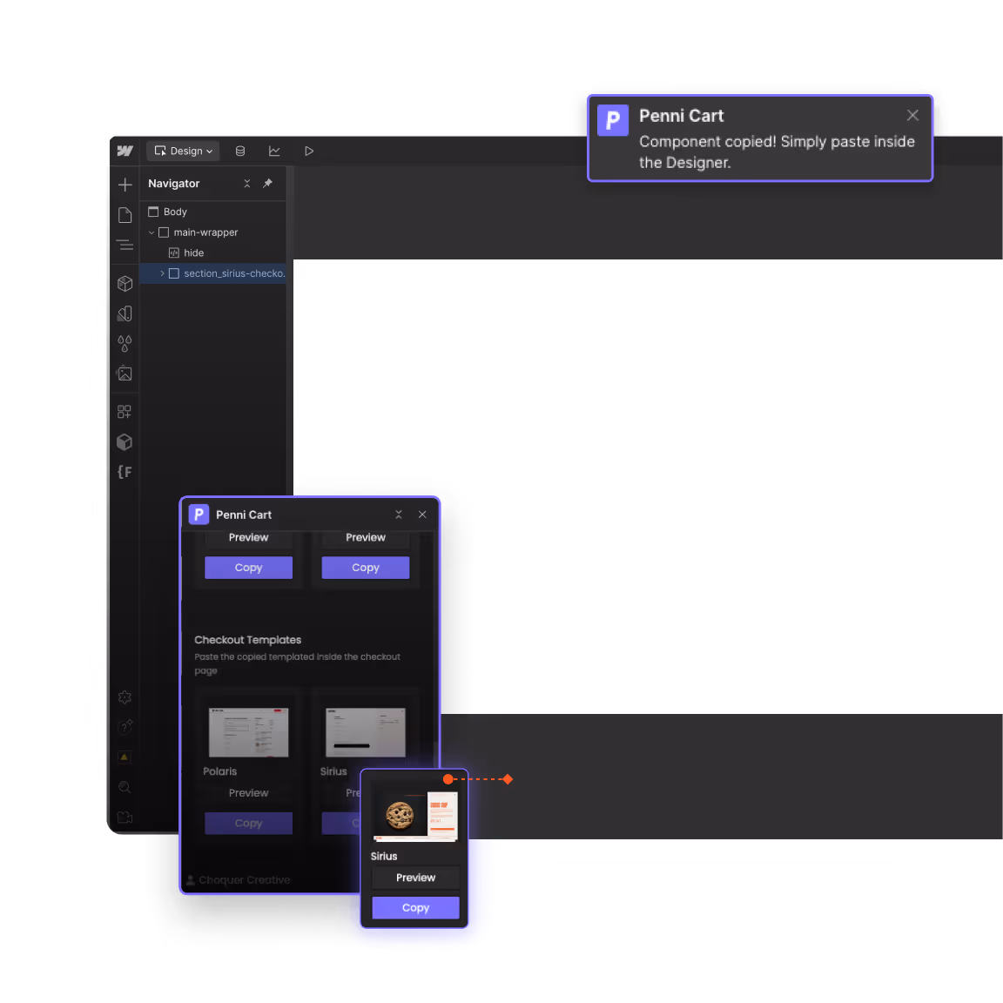Preview the Sirius template in popup card
Image resolution: width=1003 pixels, height=1003 pixels.
click(x=416, y=878)
